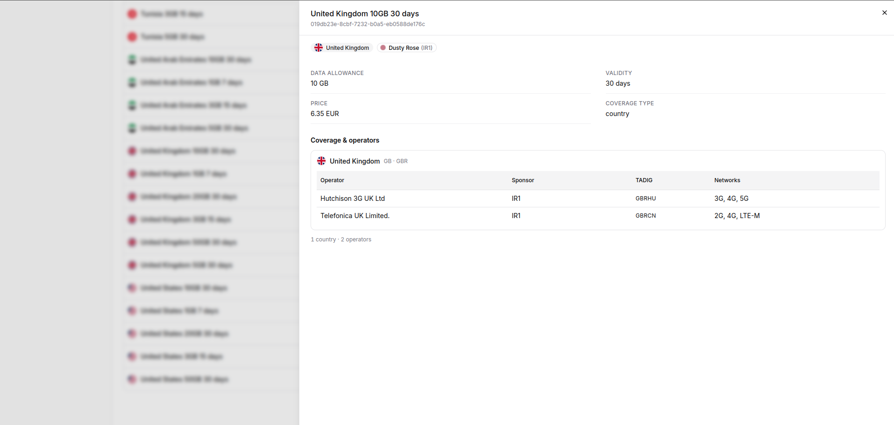The image size is (894, 425).
Task: Click IR1 sponsor in Telefonica row
Action: click(516, 216)
